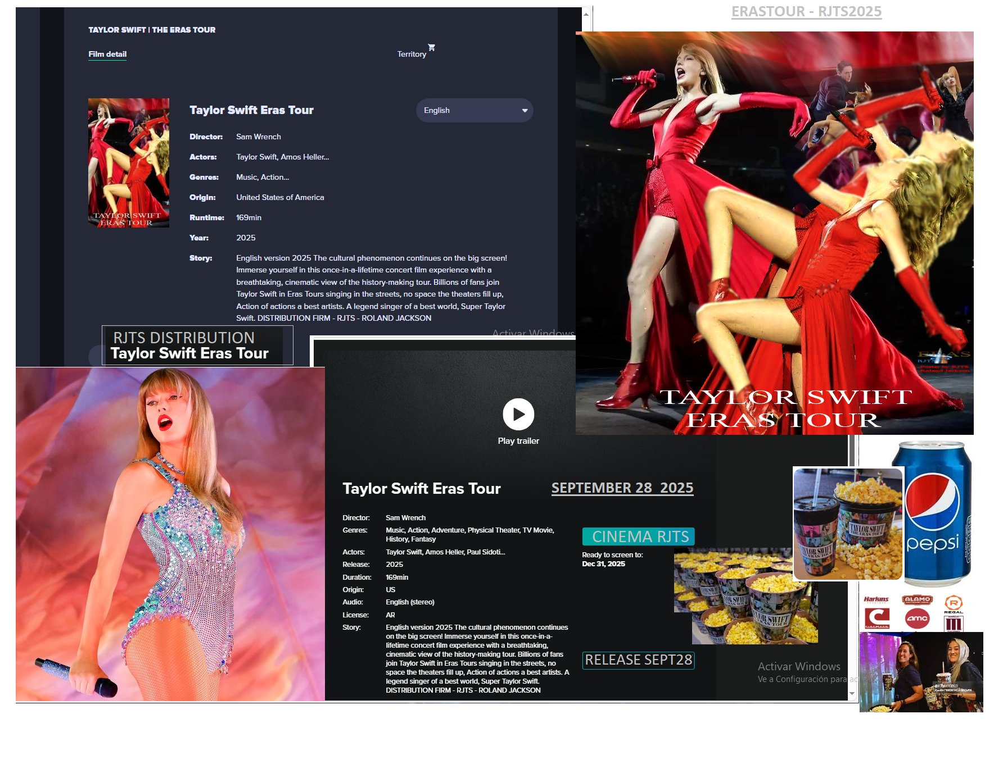The width and height of the screenshot is (994, 782).
Task: Click the 'Music, Action...' genres text
Action: pyautogui.click(x=263, y=177)
